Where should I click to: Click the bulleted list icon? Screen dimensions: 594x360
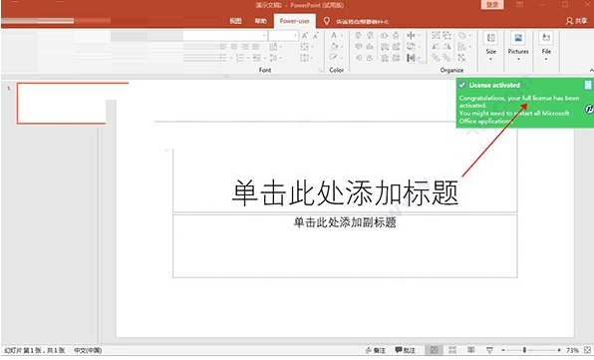click(x=223, y=58)
